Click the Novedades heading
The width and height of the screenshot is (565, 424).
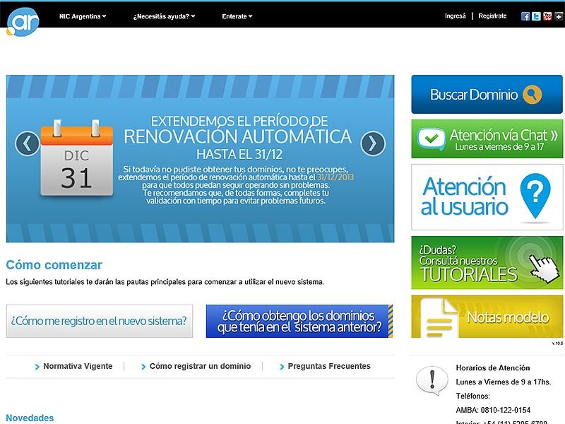(x=30, y=418)
